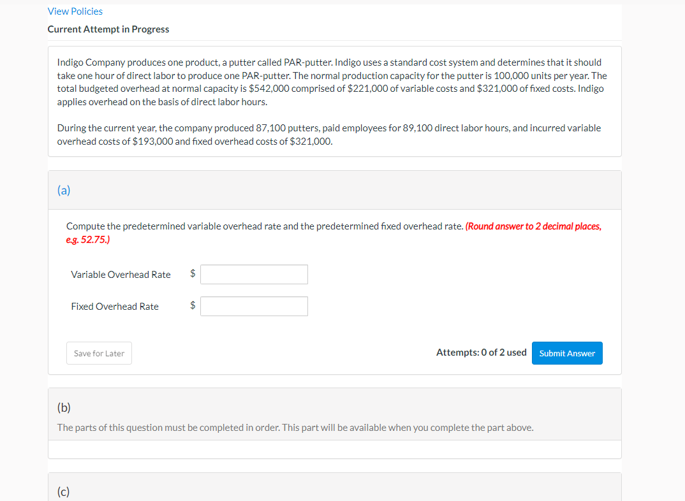Viewport: 685px width, 501px height.
Task: Click the Variable Overhead Rate label
Action: point(121,274)
